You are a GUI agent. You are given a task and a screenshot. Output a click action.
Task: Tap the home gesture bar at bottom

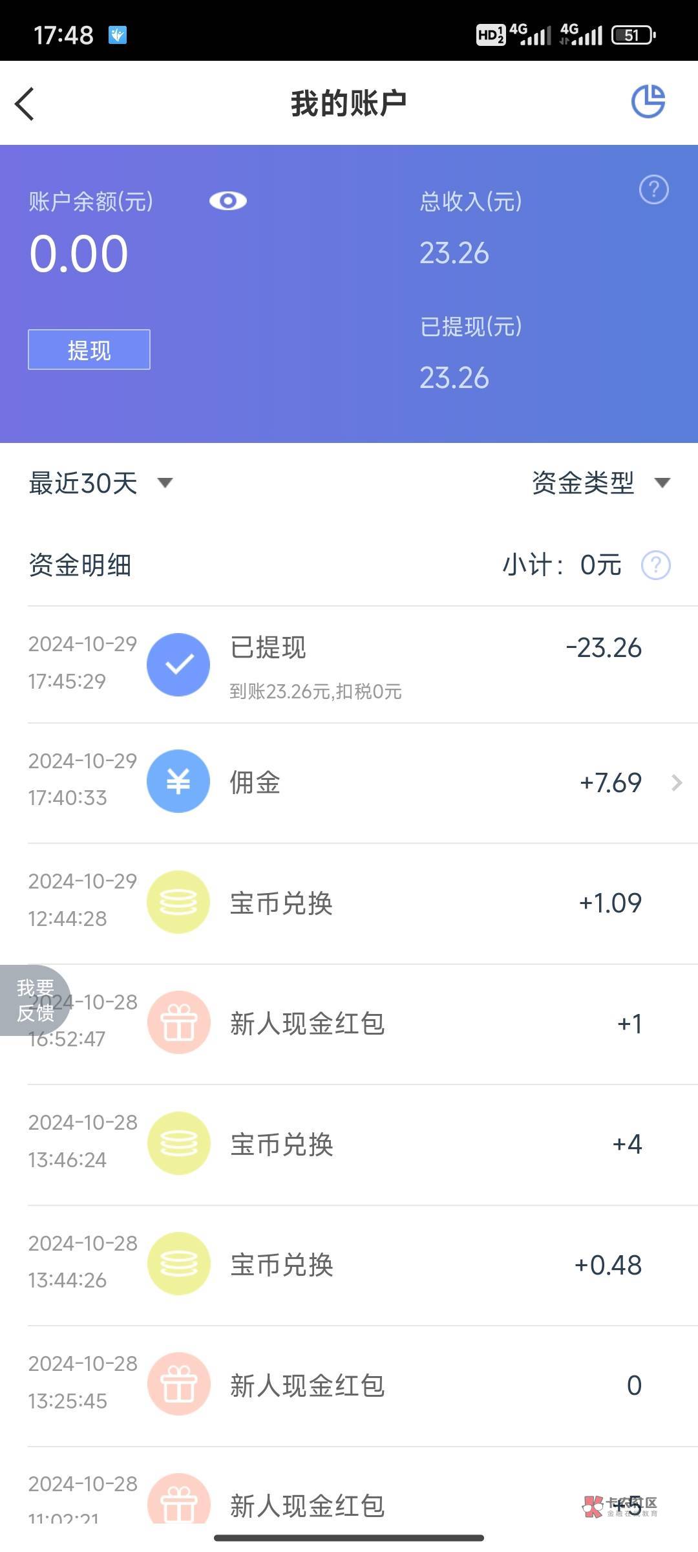coord(349,1537)
